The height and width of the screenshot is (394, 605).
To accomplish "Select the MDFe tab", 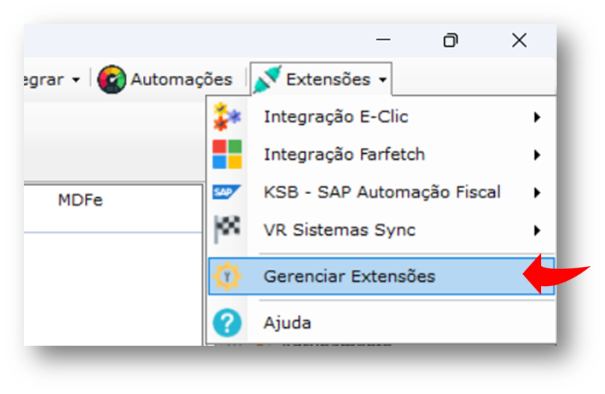I will [80, 200].
